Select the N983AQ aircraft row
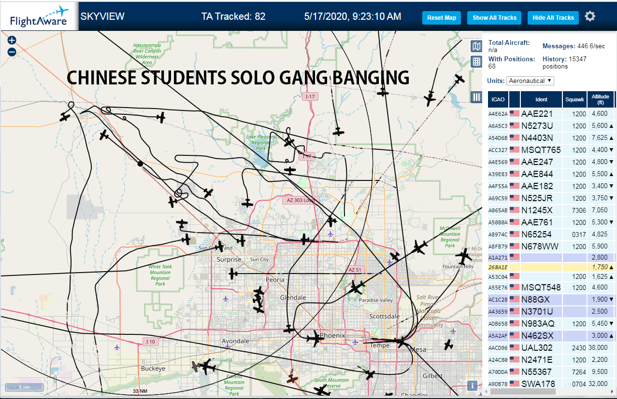Image resolution: width=617 pixels, height=399 pixels. pos(551,324)
